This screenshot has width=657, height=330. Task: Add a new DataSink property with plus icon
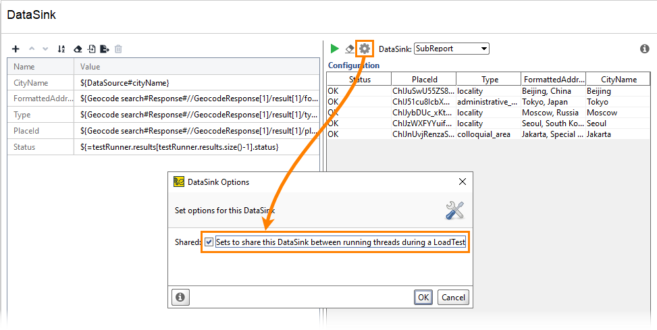pyautogui.click(x=16, y=49)
